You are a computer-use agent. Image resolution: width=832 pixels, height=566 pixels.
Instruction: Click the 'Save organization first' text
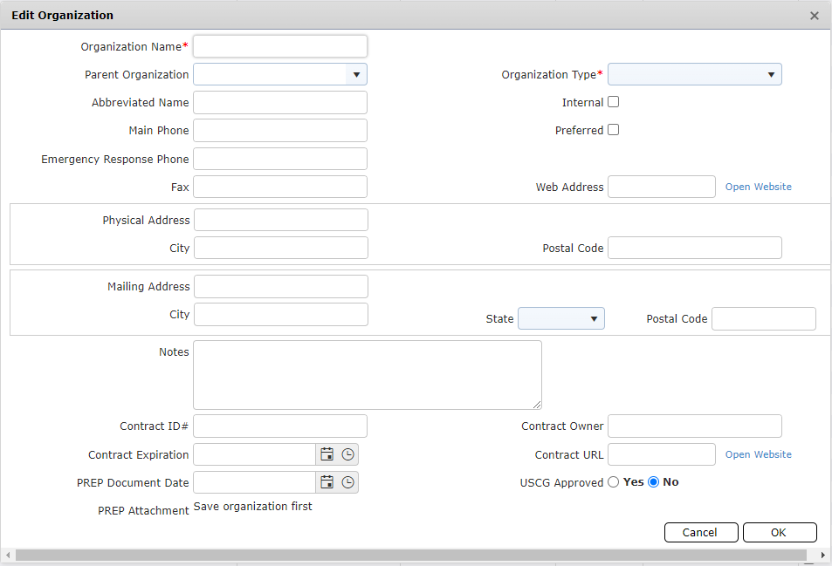point(252,506)
